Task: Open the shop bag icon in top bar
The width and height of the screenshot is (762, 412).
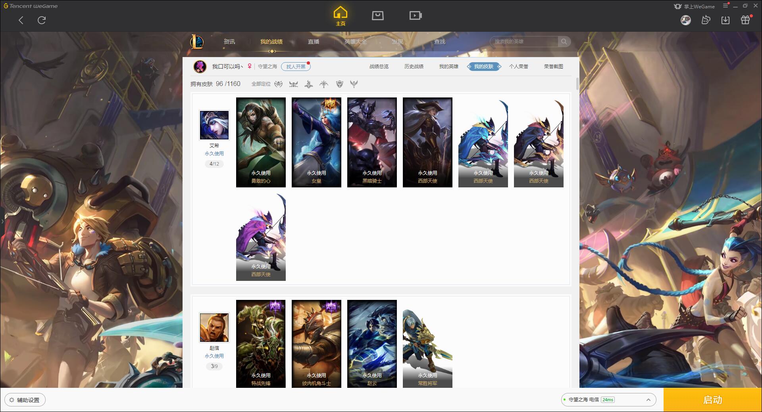Action: (x=377, y=15)
